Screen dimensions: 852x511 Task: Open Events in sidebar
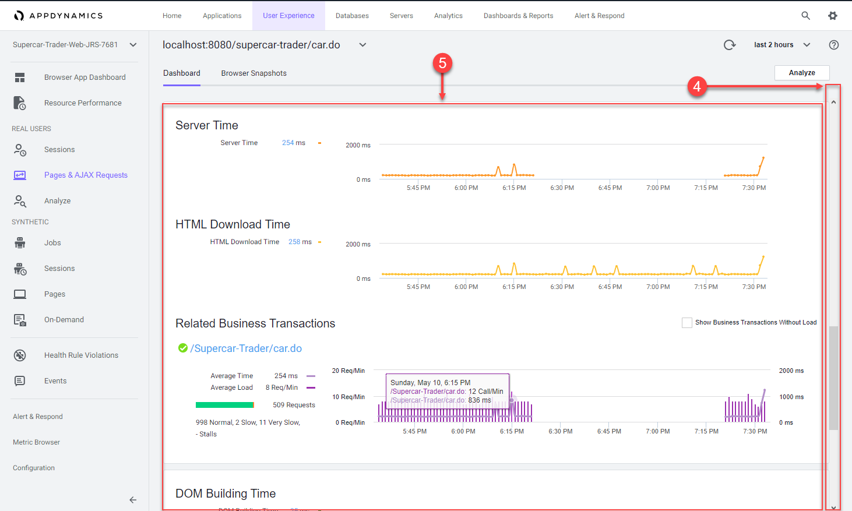click(55, 381)
